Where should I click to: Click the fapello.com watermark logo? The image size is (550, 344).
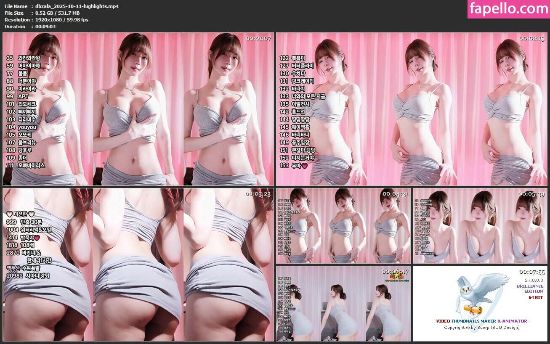508,9
